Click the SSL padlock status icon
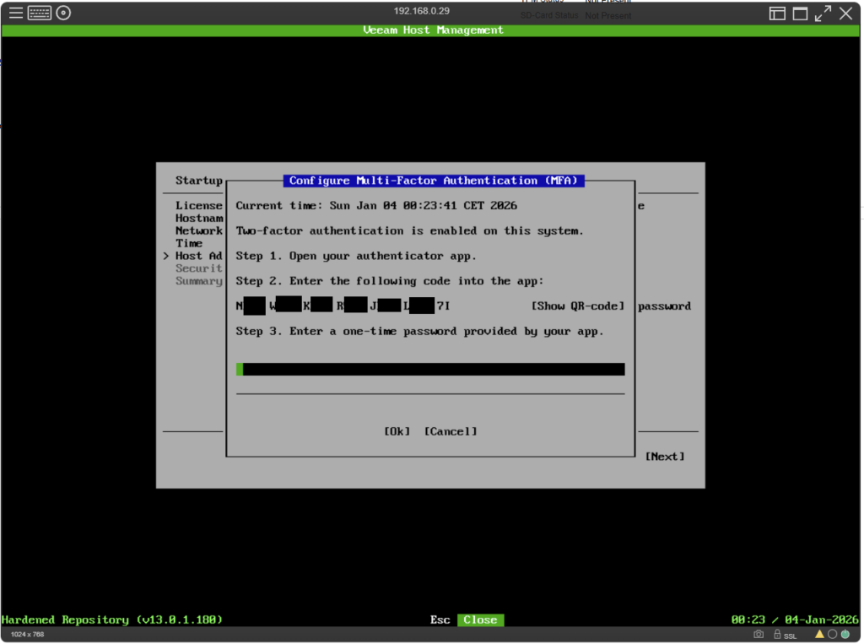Image resolution: width=864 pixels, height=644 pixels. [778, 634]
